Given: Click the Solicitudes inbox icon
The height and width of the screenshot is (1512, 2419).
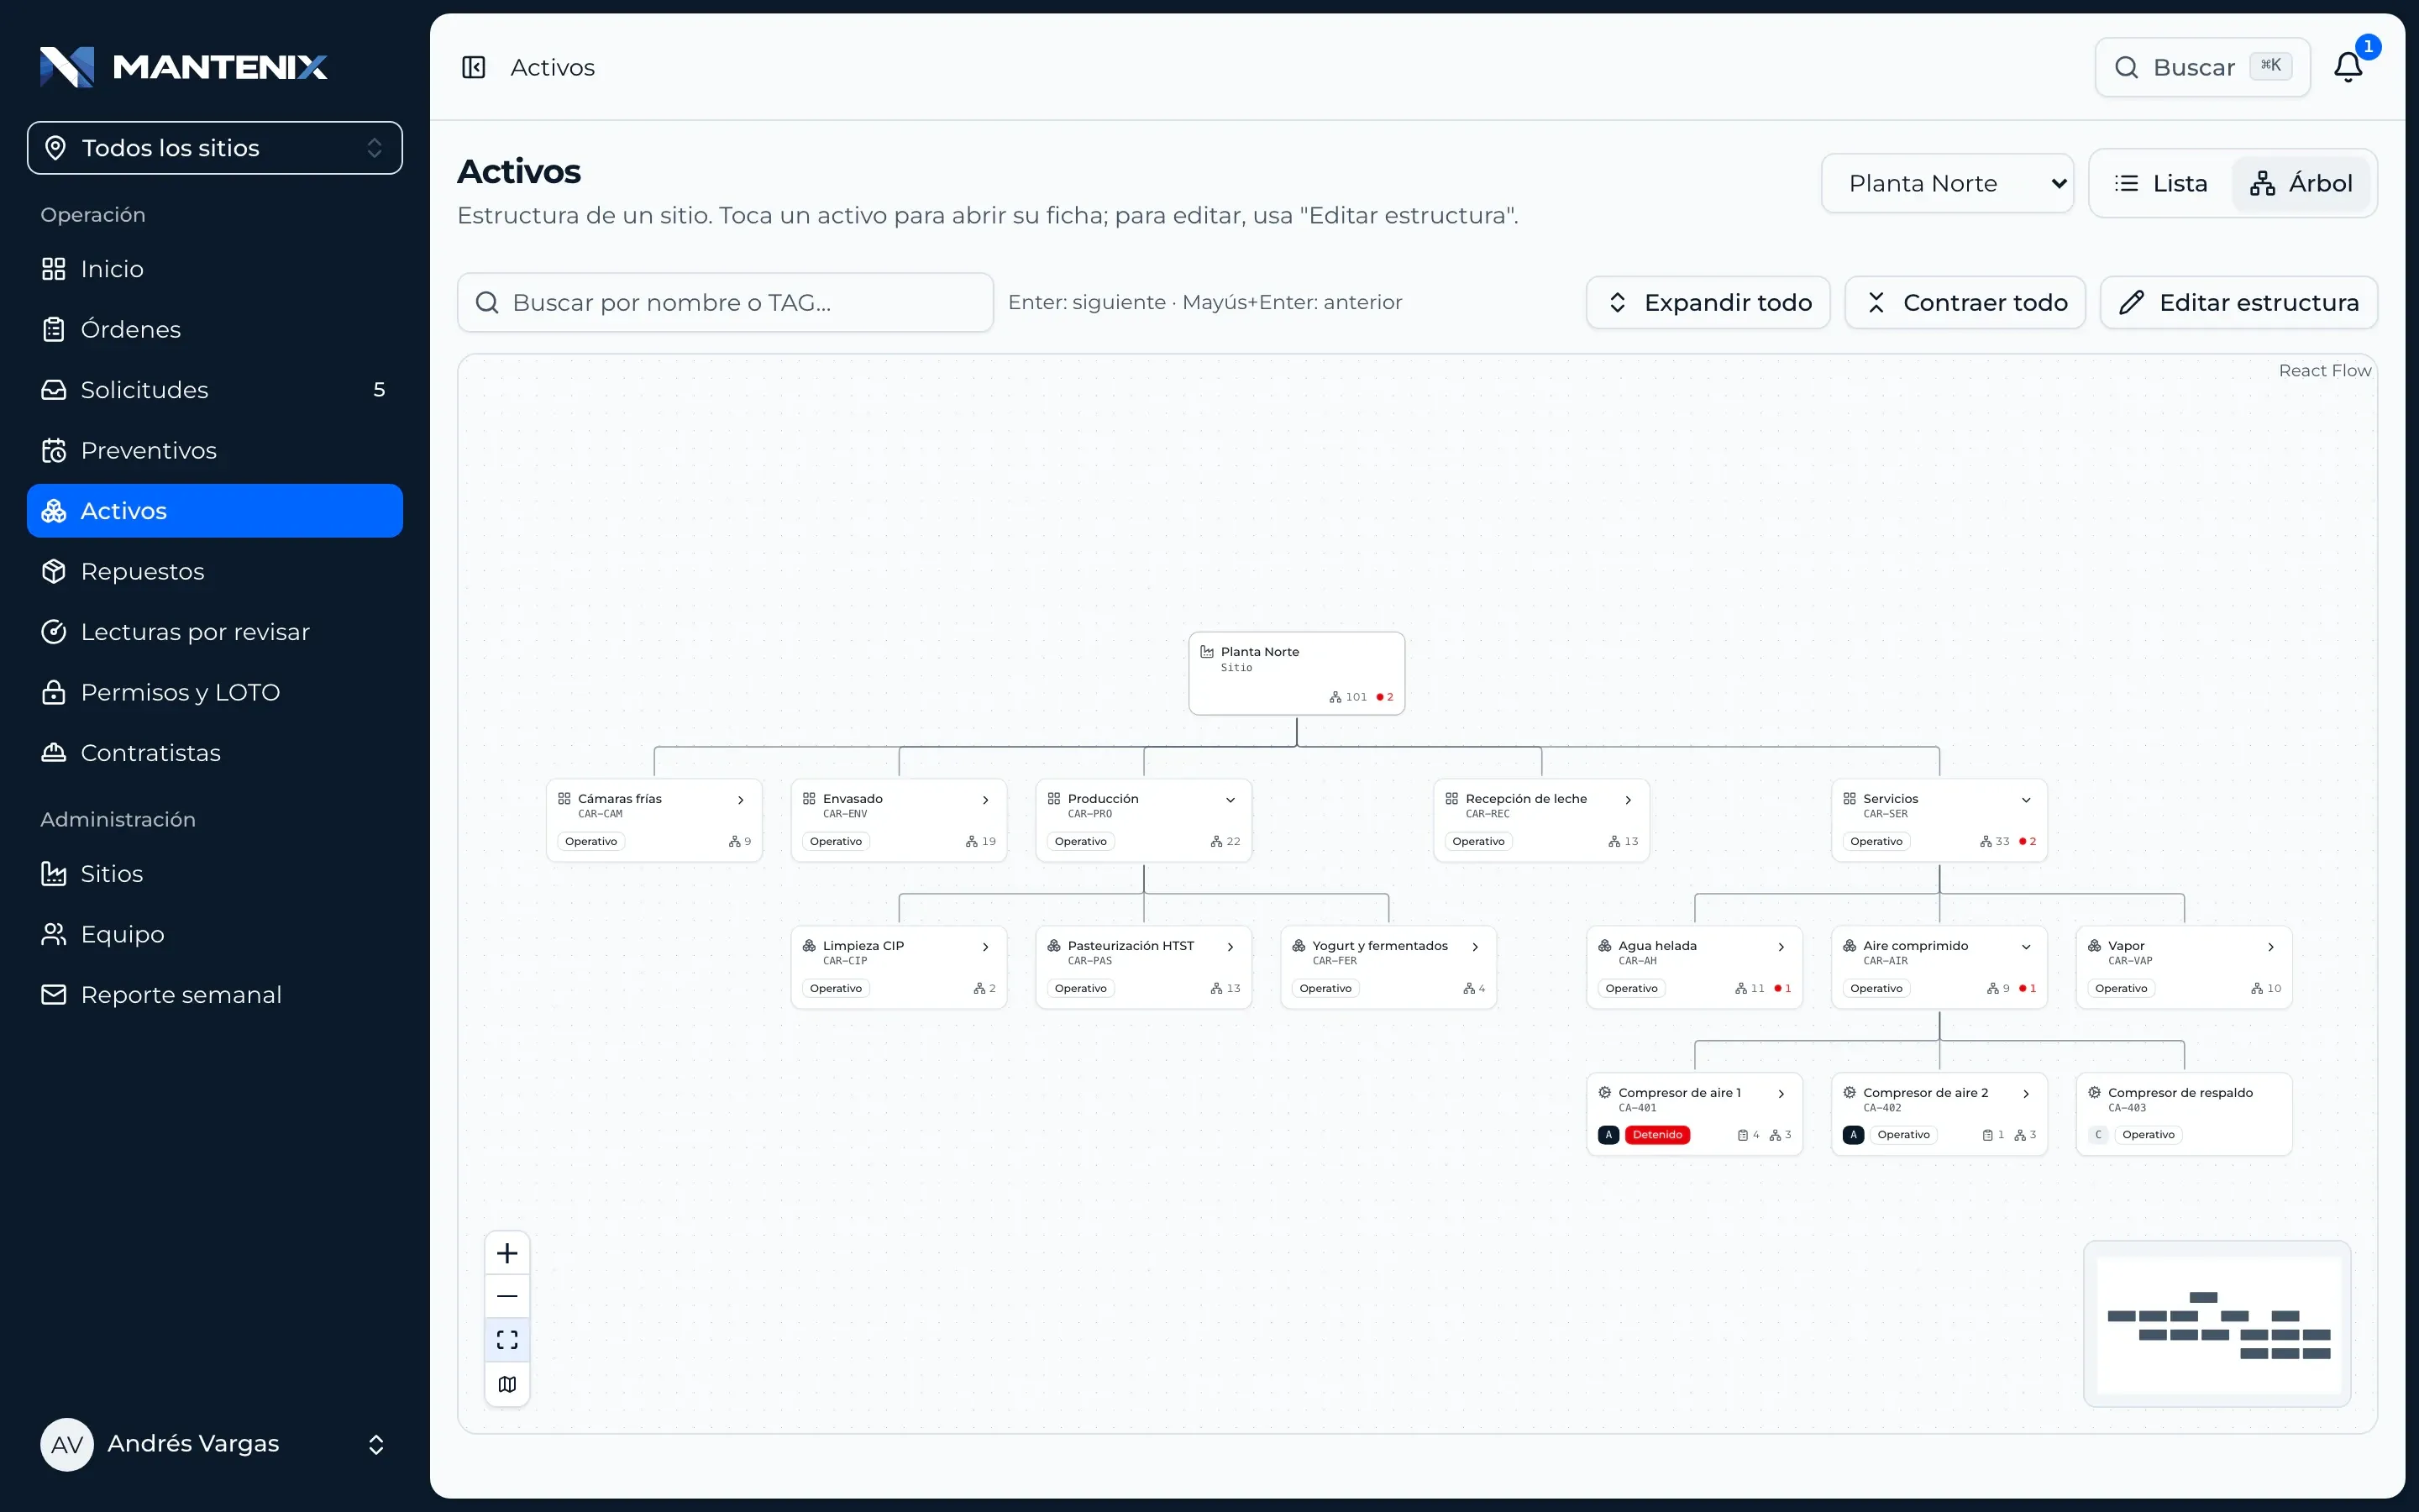Looking at the screenshot, I should point(54,390).
